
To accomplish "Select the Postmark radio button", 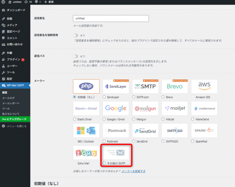I will 104,141.
